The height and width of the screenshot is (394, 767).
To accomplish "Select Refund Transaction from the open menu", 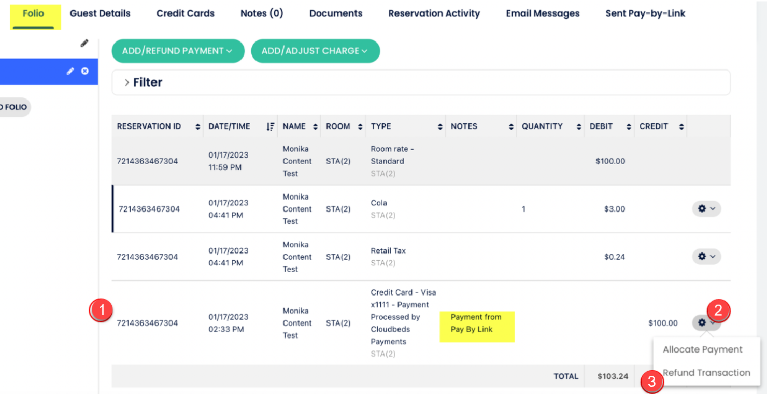I will click(706, 373).
